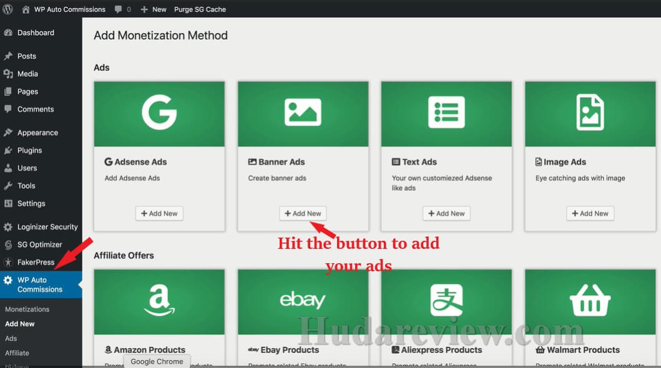Open Settings menu item

click(x=41, y=203)
